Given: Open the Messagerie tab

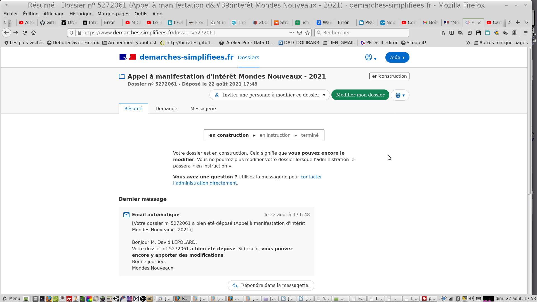Looking at the screenshot, I should click(x=203, y=108).
